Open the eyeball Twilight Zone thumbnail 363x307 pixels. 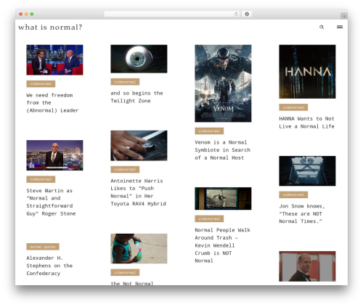pyautogui.click(x=139, y=59)
